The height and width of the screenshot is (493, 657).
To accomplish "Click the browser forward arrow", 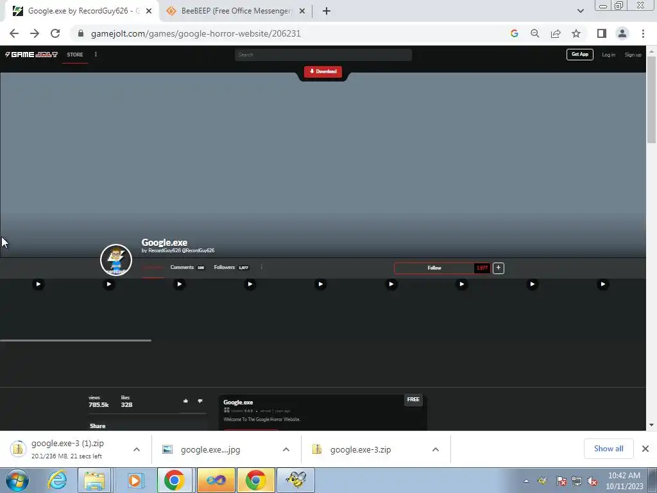I will 35,33.
